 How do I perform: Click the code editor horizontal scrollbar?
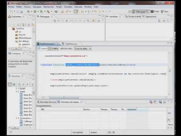coord(64,97)
